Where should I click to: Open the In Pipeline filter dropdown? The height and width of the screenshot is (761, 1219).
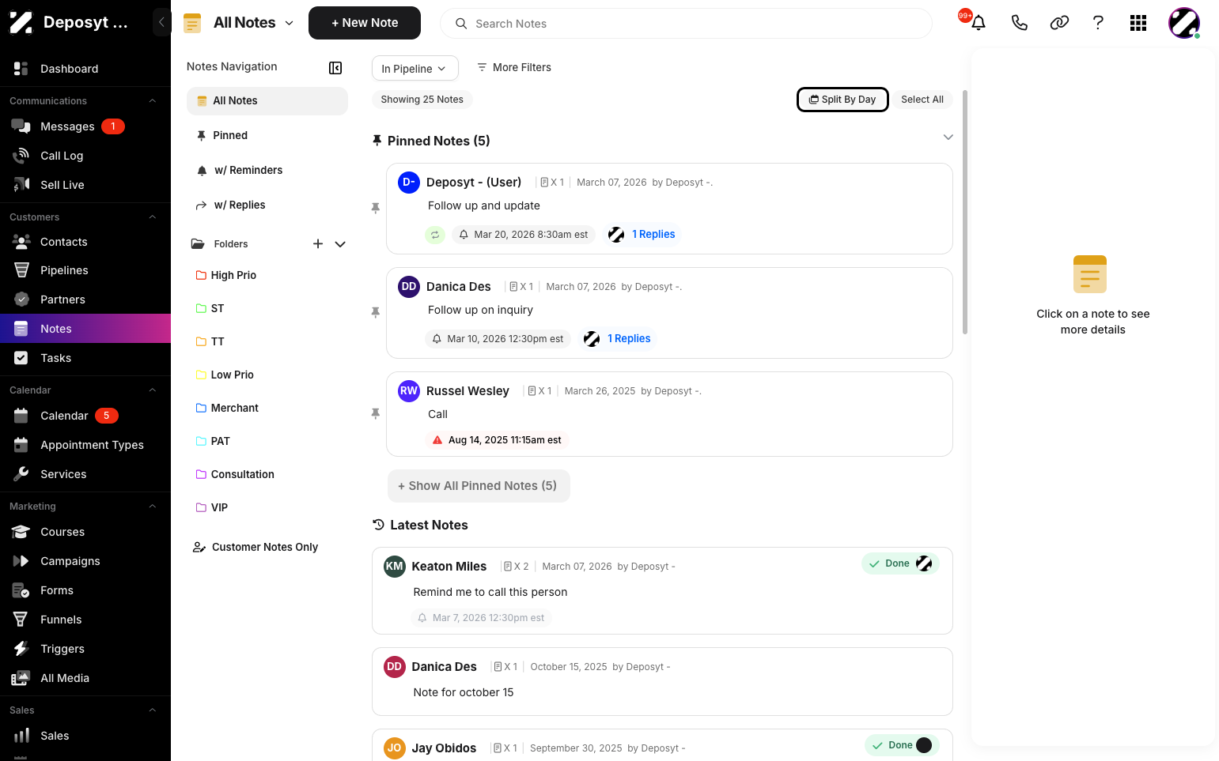coord(415,68)
